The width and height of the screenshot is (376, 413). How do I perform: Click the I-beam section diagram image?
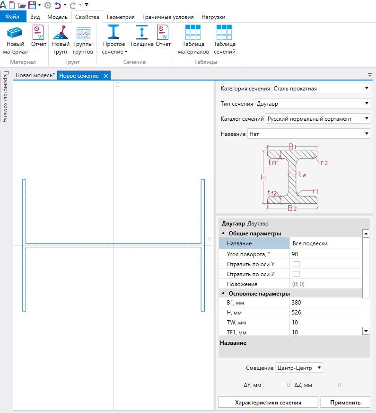click(293, 177)
